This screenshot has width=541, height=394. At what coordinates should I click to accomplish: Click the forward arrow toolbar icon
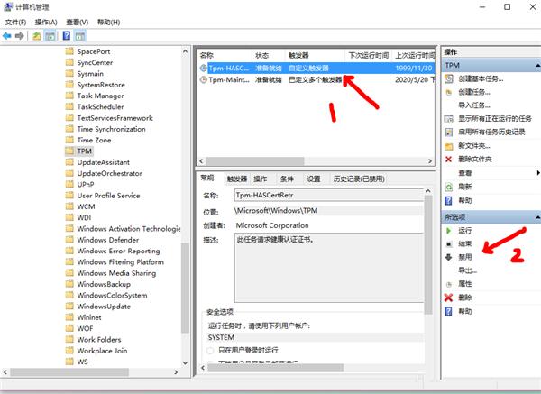click(x=20, y=35)
